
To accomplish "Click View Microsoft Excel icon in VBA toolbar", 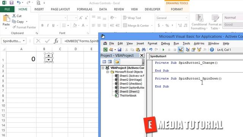I will click(106, 49).
